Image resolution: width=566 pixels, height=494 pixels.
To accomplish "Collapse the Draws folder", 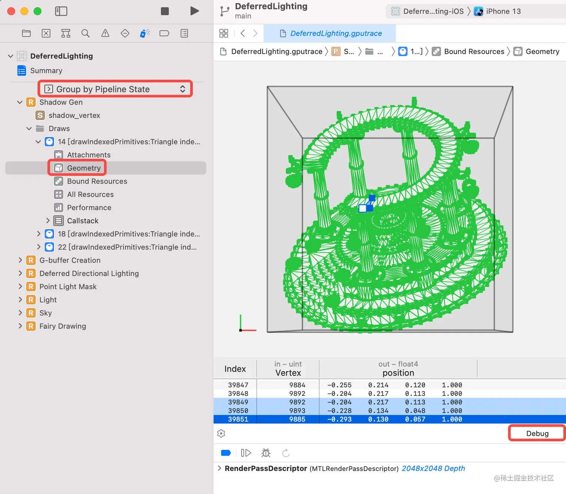I will pos(29,128).
